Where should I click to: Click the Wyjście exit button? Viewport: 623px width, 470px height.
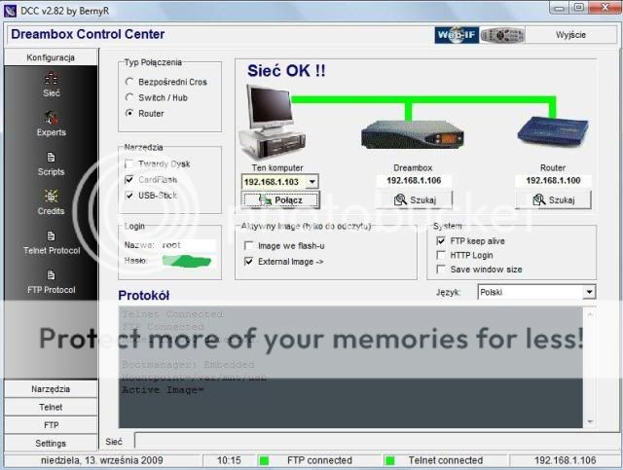coord(570,35)
